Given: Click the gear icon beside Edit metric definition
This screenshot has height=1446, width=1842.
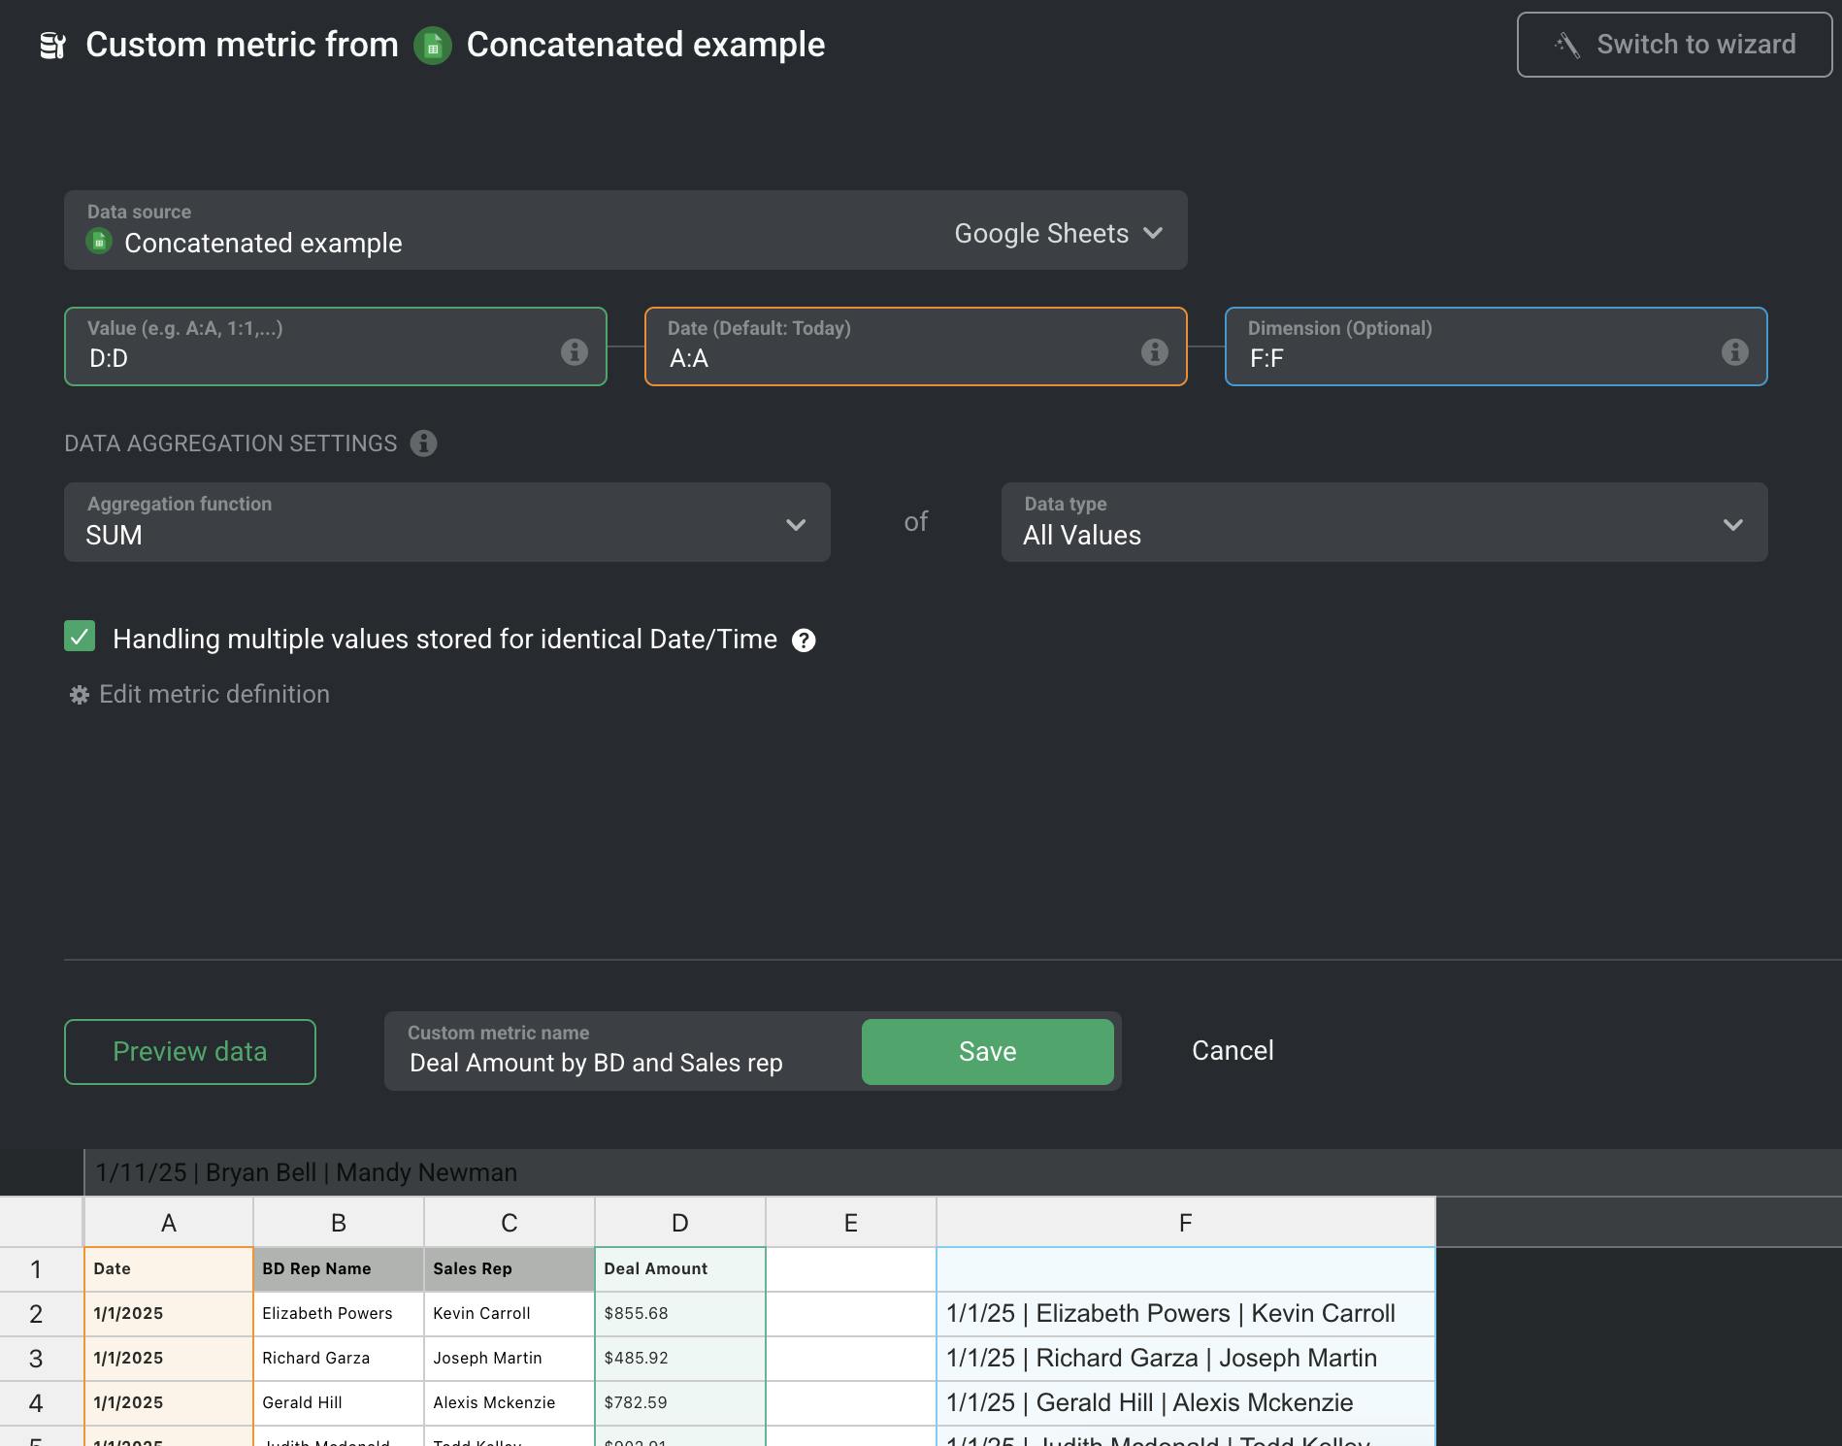Looking at the screenshot, I should [x=80, y=695].
